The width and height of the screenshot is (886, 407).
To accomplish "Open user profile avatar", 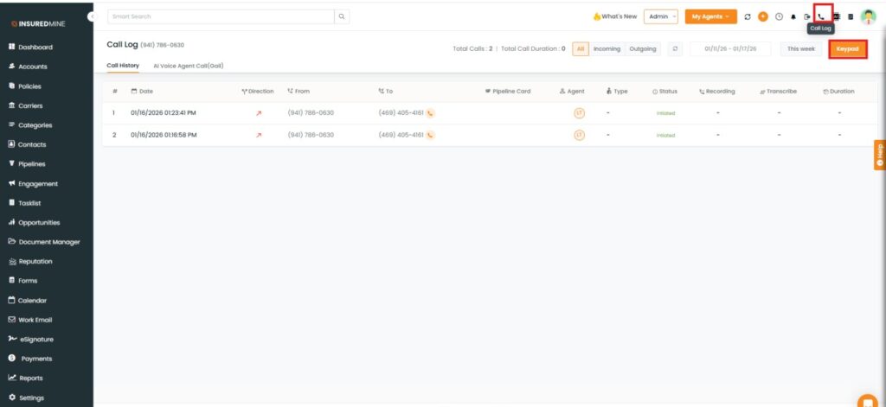I will 868,16.
